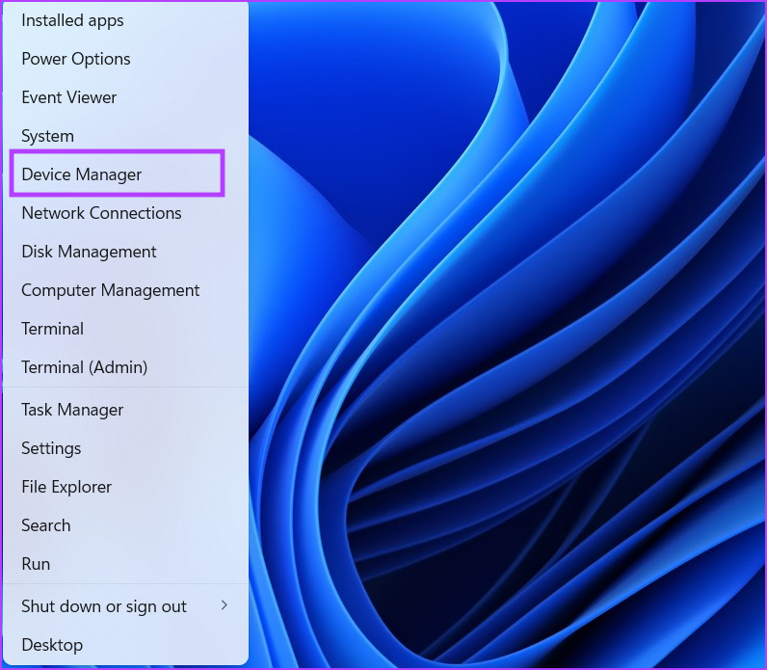Open the Run dialog
Image resolution: width=767 pixels, height=670 pixels.
[x=36, y=564]
